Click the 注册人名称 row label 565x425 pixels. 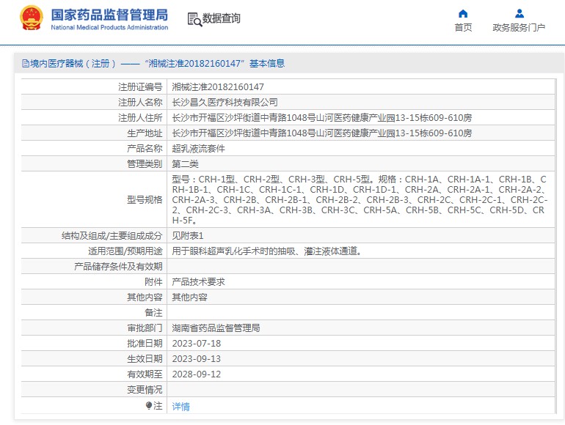pyautogui.click(x=140, y=103)
